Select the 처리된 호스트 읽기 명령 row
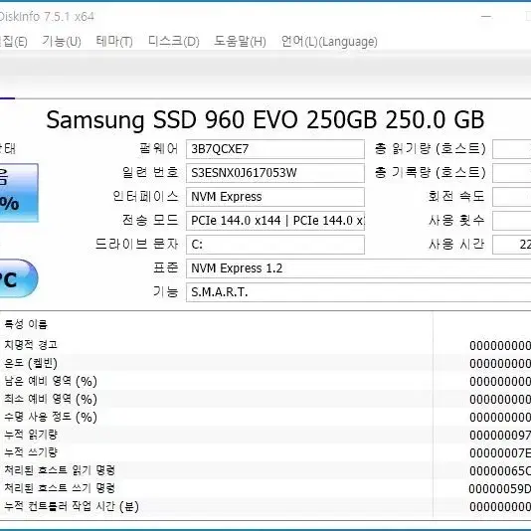531x531 pixels. tap(265, 470)
